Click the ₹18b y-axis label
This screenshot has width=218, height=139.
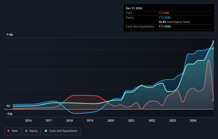pos(10,35)
